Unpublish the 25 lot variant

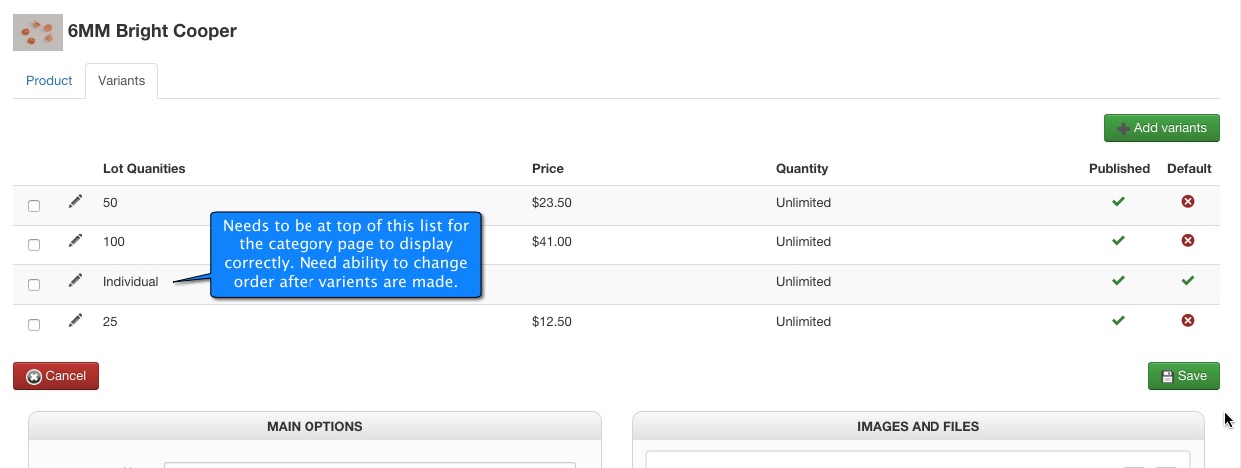pyautogui.click(x=1118, y=321)
